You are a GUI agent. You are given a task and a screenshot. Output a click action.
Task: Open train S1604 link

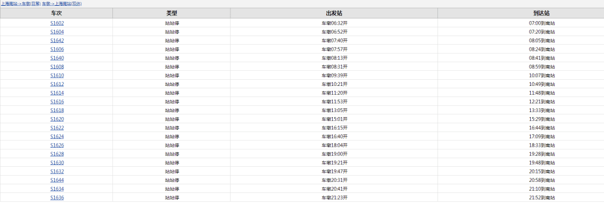[57, 32]
